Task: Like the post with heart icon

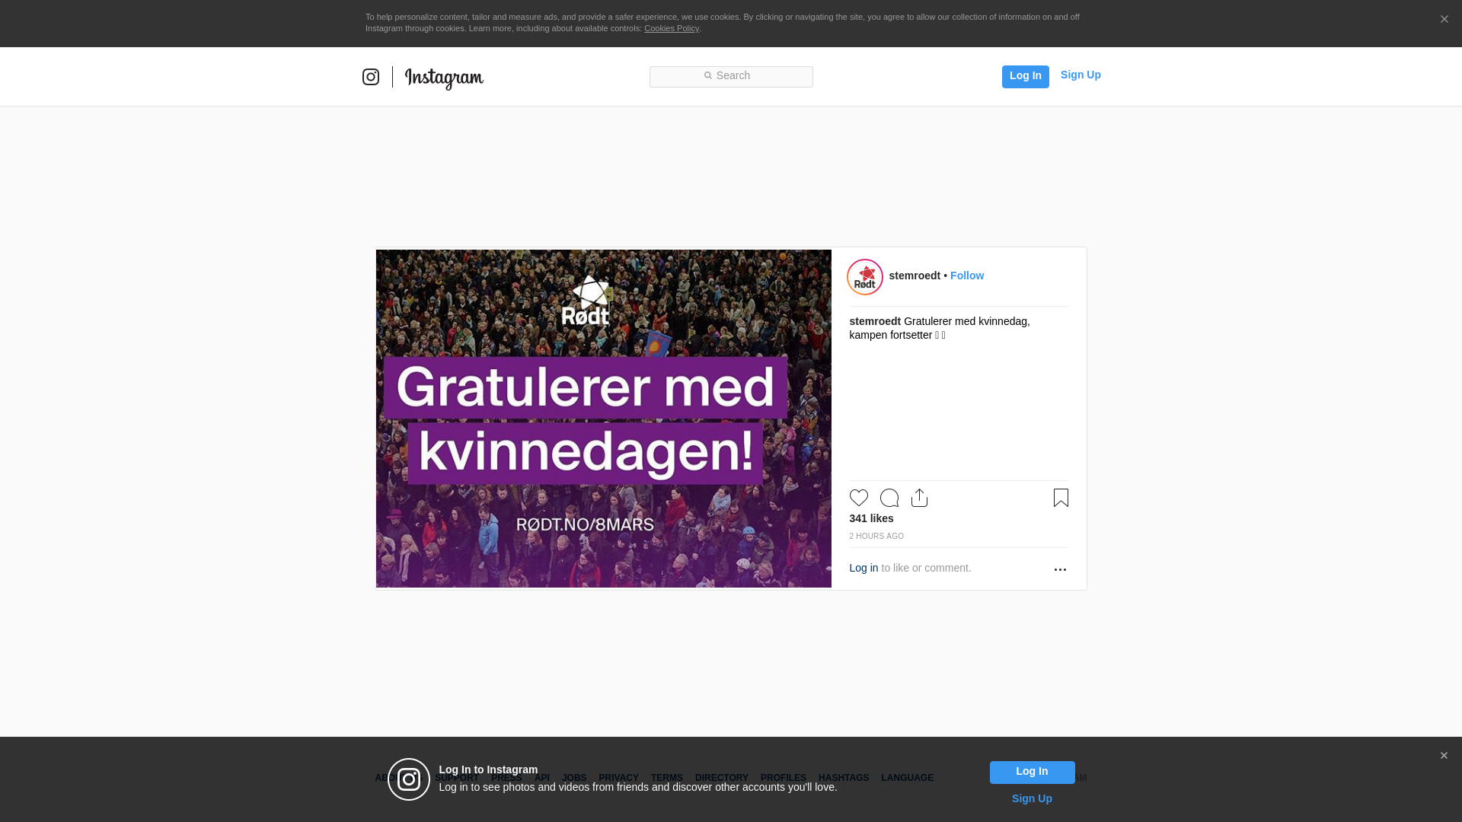Action: pyautogui.click(x=859, y=498)
